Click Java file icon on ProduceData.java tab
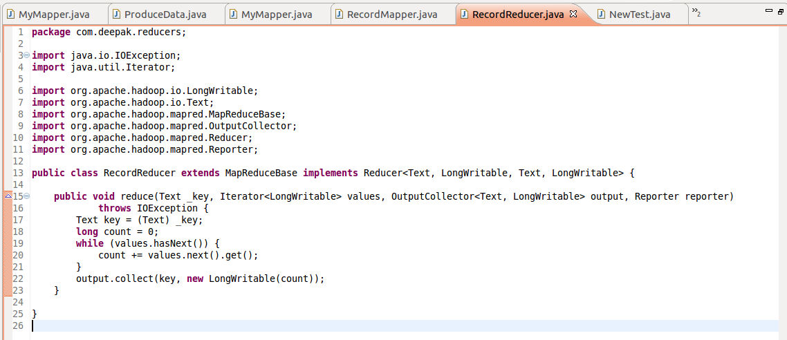787x340 pixels. point(116,14)
